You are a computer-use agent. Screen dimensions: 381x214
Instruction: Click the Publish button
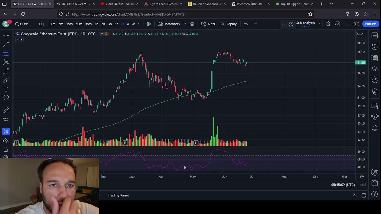371,24
